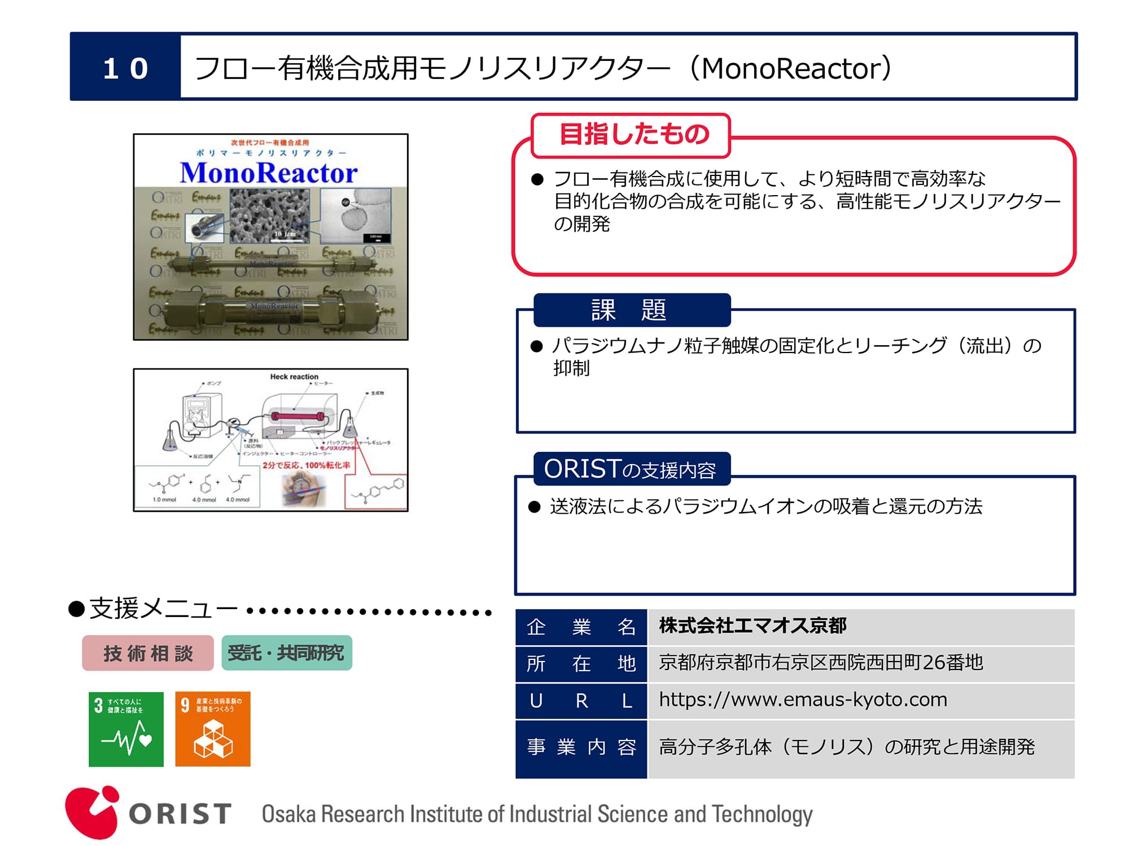Click the 支援メニュー section heading
Screen dimensions: 1129x846
(164, 609)
